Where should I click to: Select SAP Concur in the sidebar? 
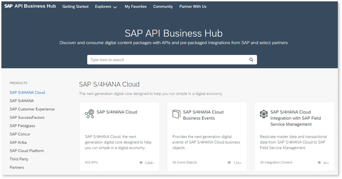(20, 134)
